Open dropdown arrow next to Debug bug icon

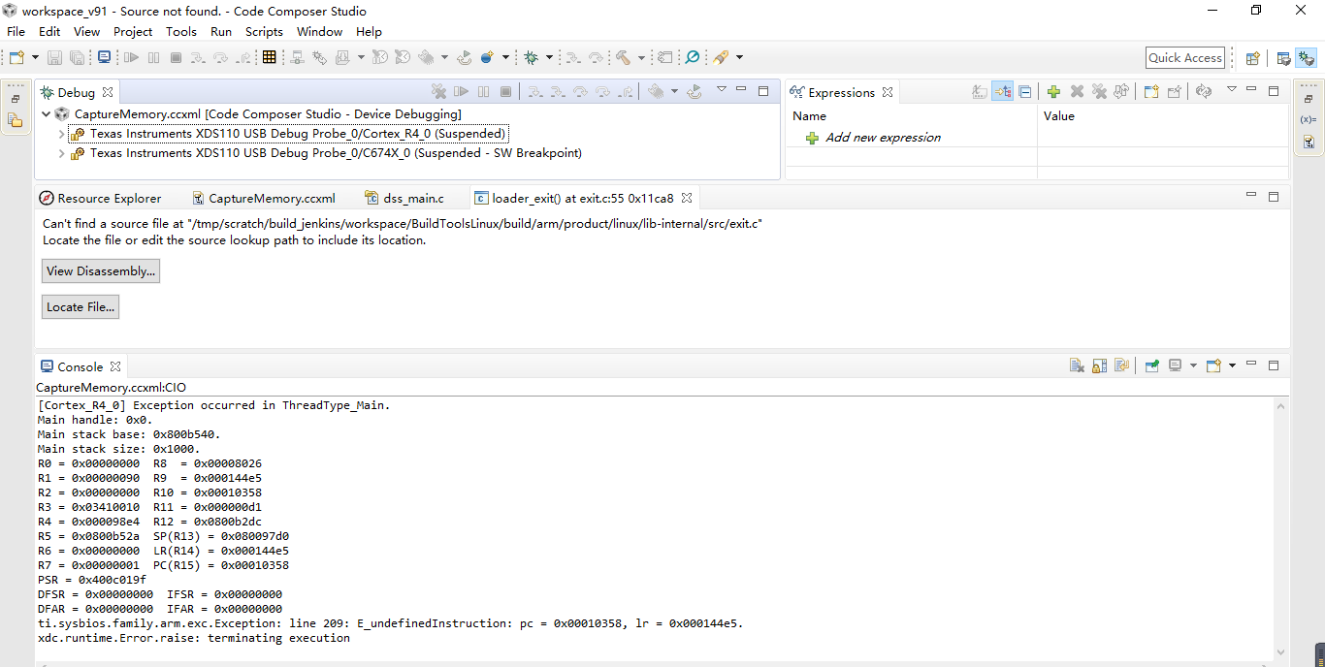(x=549, y=57)
